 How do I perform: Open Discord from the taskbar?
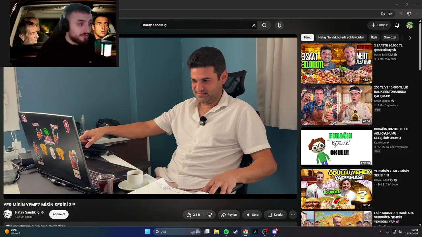pos(275,232)
